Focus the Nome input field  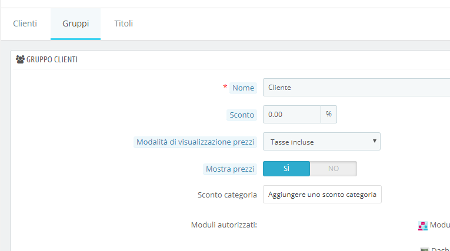coord(356,87)
